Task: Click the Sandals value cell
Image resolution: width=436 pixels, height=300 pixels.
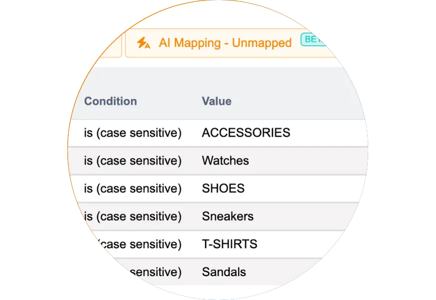Action: 224,272
